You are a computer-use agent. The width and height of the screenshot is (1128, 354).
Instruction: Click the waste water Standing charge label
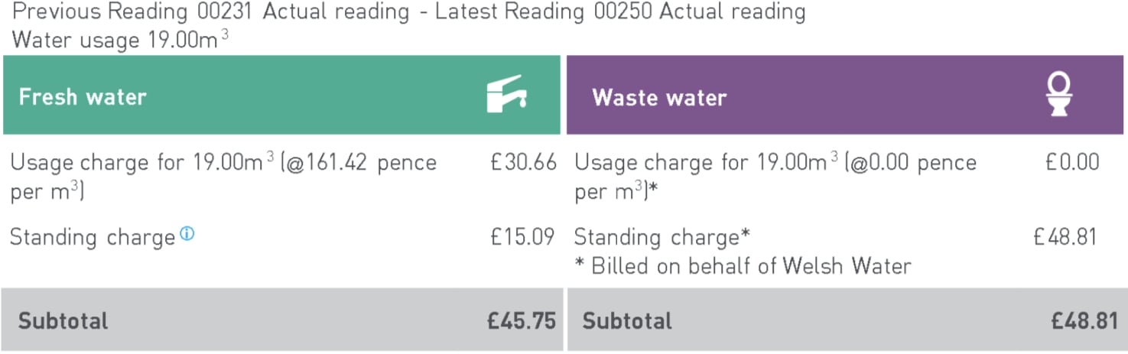point(662,238)
